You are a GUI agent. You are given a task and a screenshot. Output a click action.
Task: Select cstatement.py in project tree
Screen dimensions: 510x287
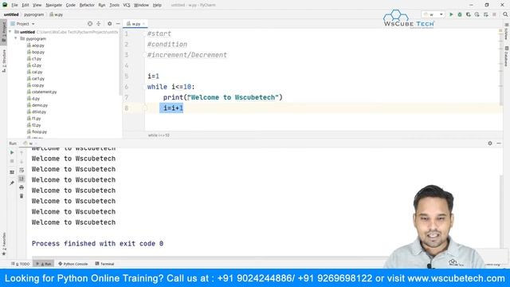42,92
